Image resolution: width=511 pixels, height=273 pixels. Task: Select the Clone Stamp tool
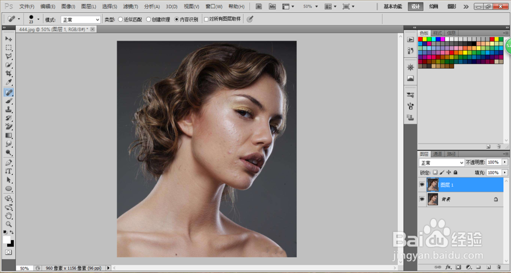9,109
